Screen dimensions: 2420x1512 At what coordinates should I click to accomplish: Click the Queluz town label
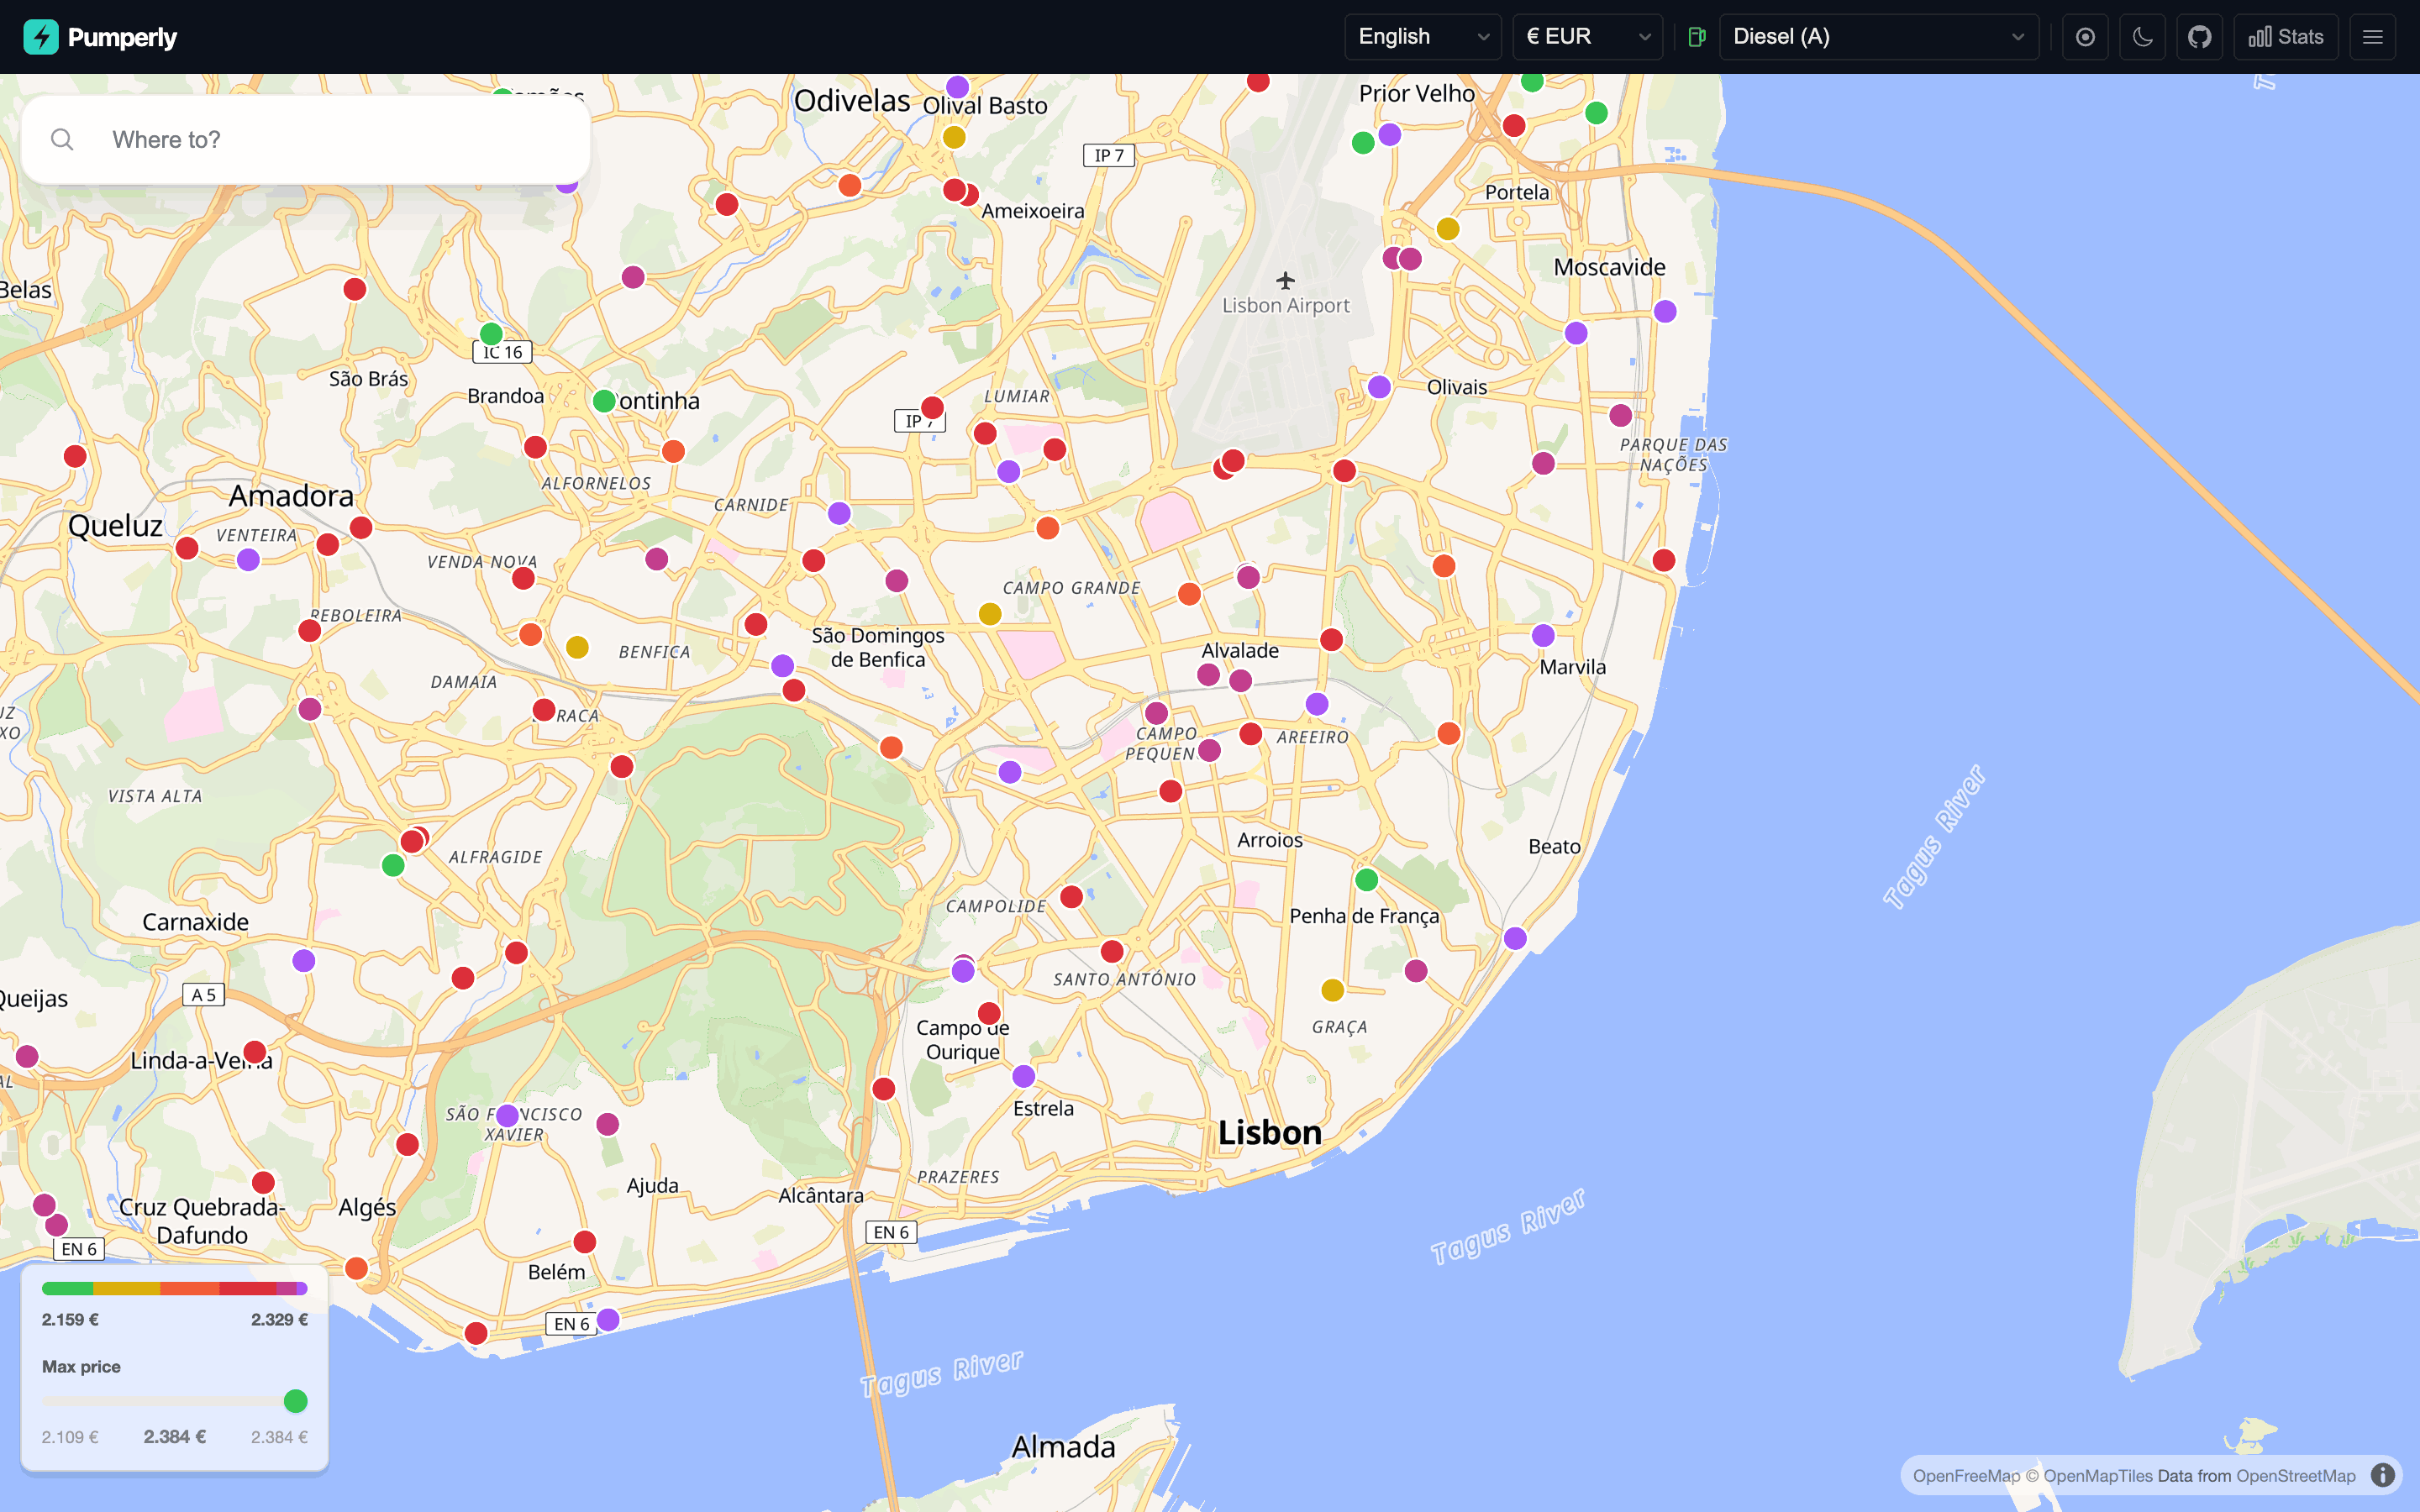[115, 526]
